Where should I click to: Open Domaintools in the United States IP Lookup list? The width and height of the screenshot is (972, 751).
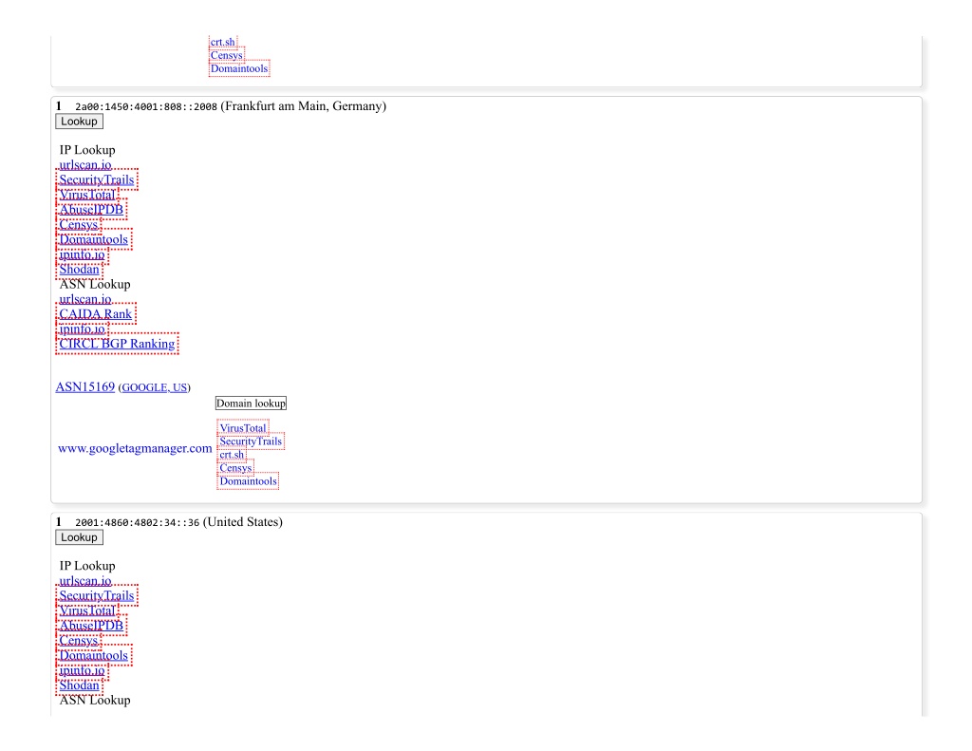94,655
